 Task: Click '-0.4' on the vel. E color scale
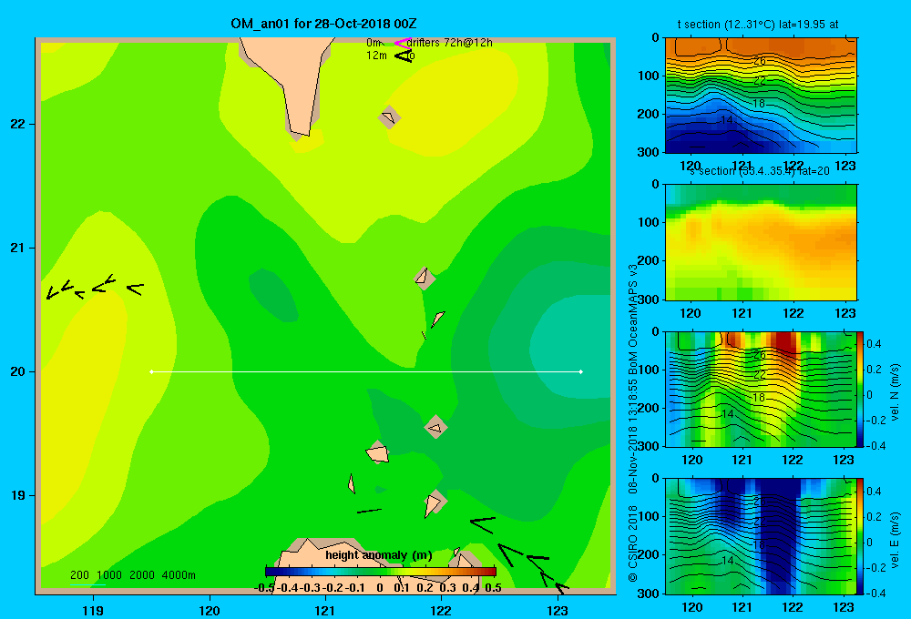(876, 593)
